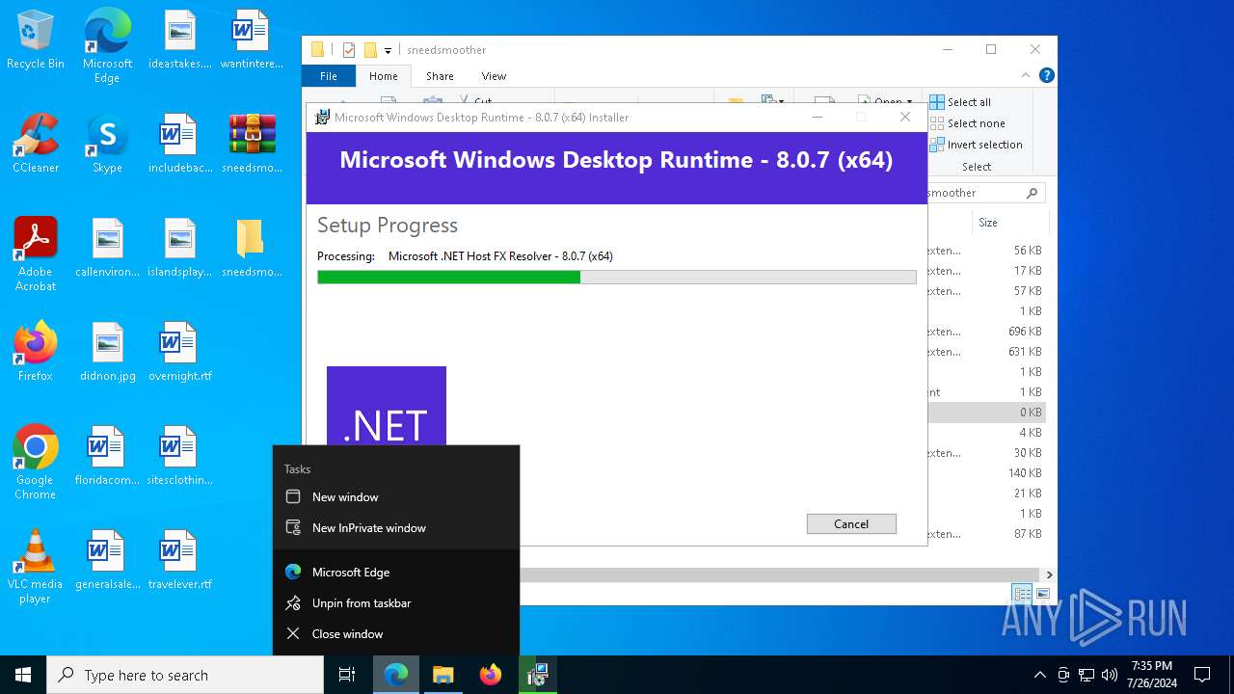
Task: Select Close window in jump list
Action: pos(396,634)
